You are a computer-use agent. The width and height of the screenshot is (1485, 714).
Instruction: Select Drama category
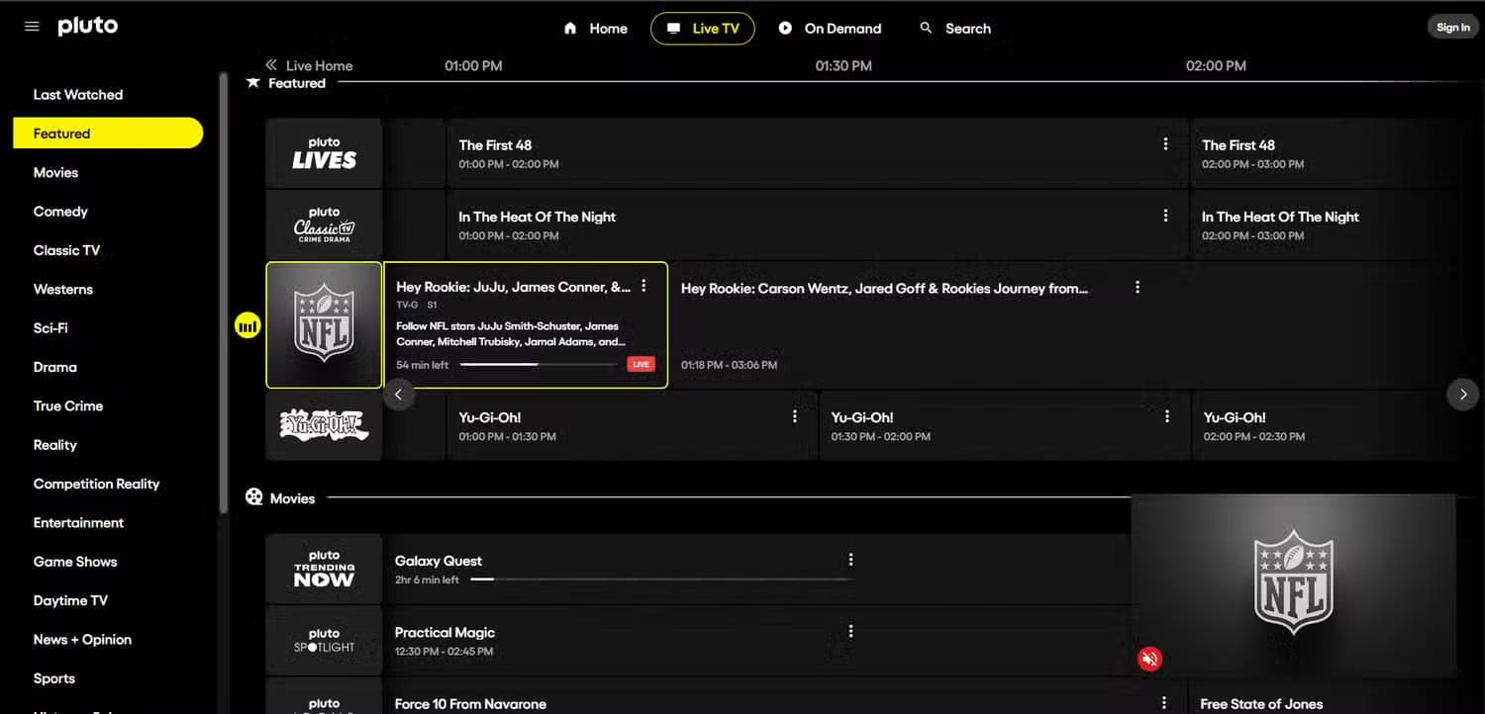point(54,367)
